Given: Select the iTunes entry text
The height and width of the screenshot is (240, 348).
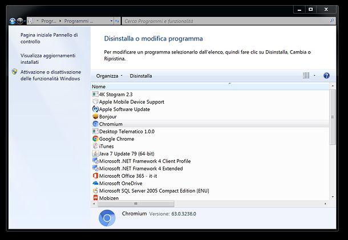Looking at the screenshot, I should pyautogui.click(x=106, y=147).
